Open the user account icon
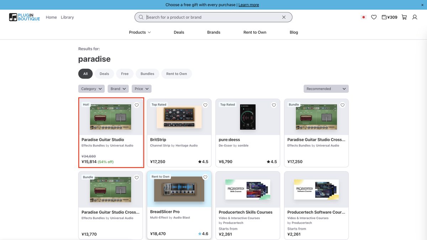 point(415,17)
